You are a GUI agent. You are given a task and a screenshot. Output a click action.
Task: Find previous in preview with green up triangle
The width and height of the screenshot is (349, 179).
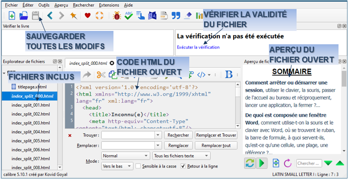point(339,163)
